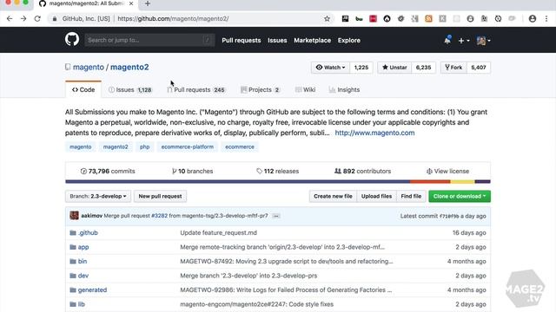Switch to Pull requests repository tab

196,90
